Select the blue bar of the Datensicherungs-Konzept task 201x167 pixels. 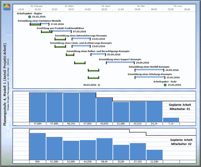[81, 39]
